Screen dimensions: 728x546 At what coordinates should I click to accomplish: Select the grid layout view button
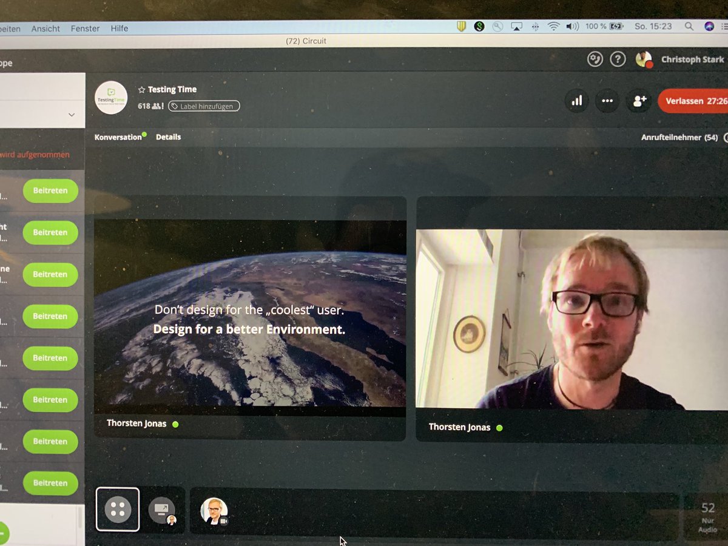pyautogui.click(x=118, y=510)
